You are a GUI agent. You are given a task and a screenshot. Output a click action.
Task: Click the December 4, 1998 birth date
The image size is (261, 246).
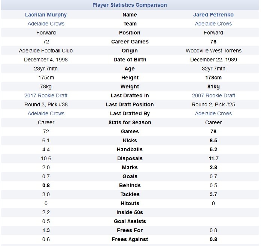[46, 60]
